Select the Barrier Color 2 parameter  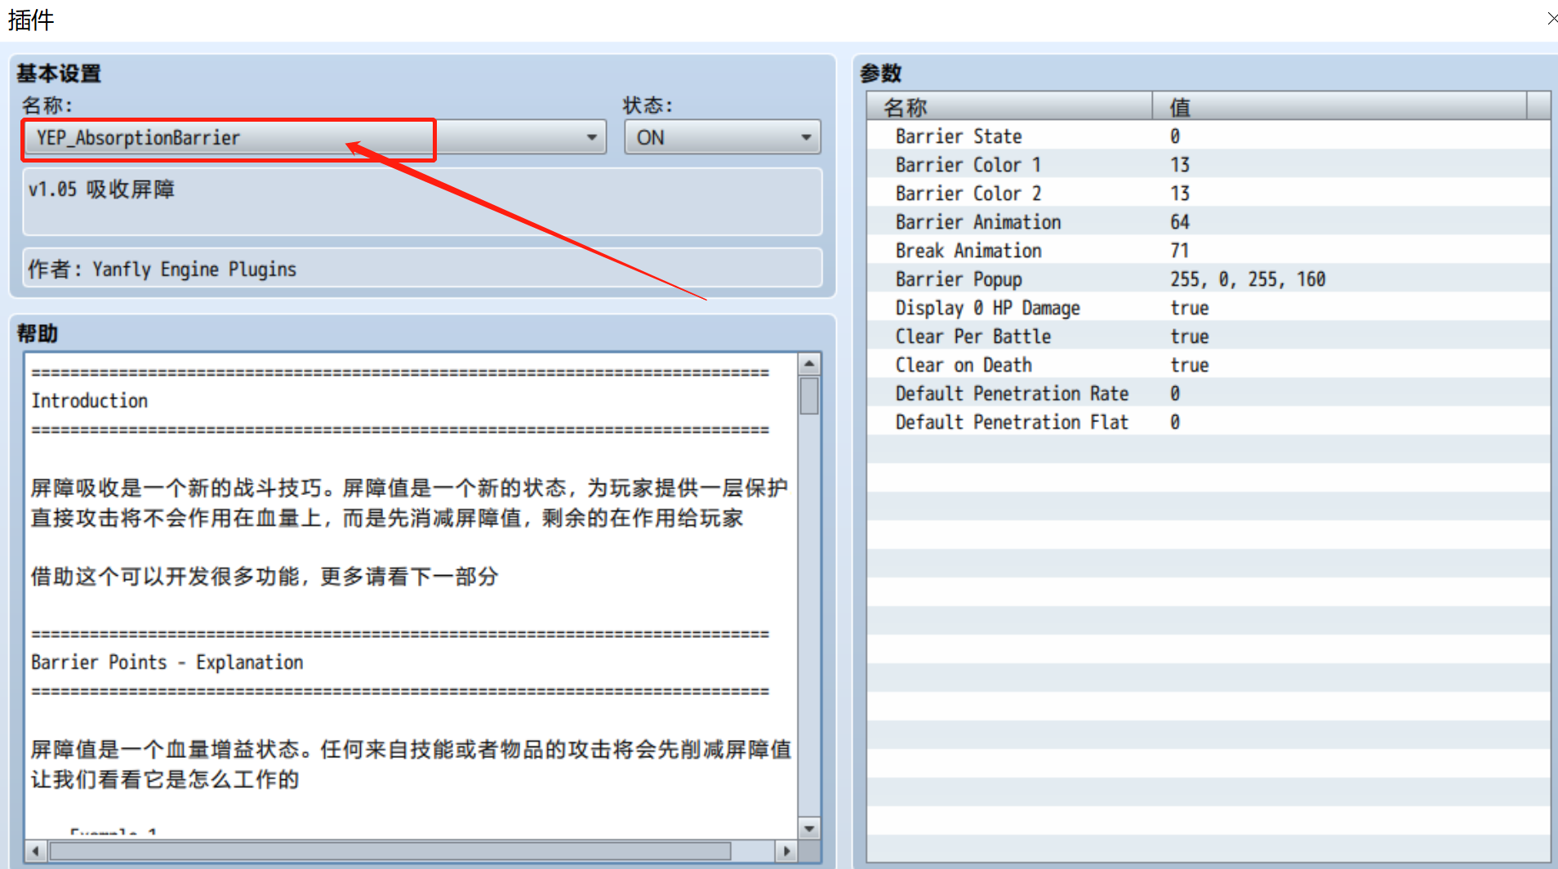coord(1209,193)
